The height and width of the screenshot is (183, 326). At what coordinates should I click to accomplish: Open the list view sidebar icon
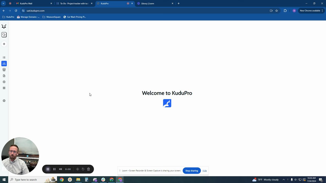coord(4,57)
